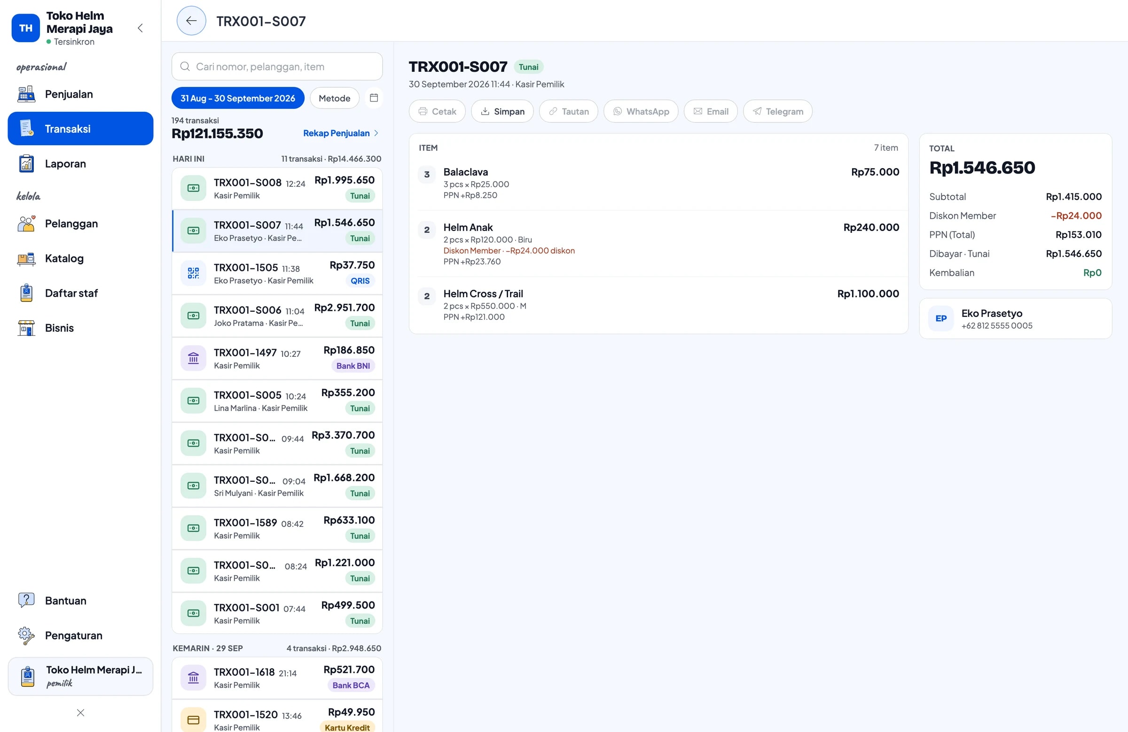Click the Bisnis storefront icon

[26, 328]
